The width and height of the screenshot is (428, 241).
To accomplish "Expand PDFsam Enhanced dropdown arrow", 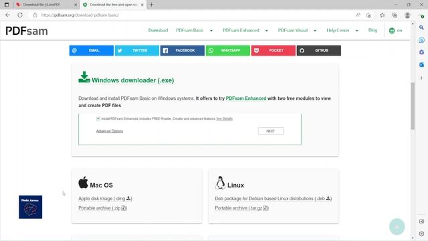I will [267, 31].
